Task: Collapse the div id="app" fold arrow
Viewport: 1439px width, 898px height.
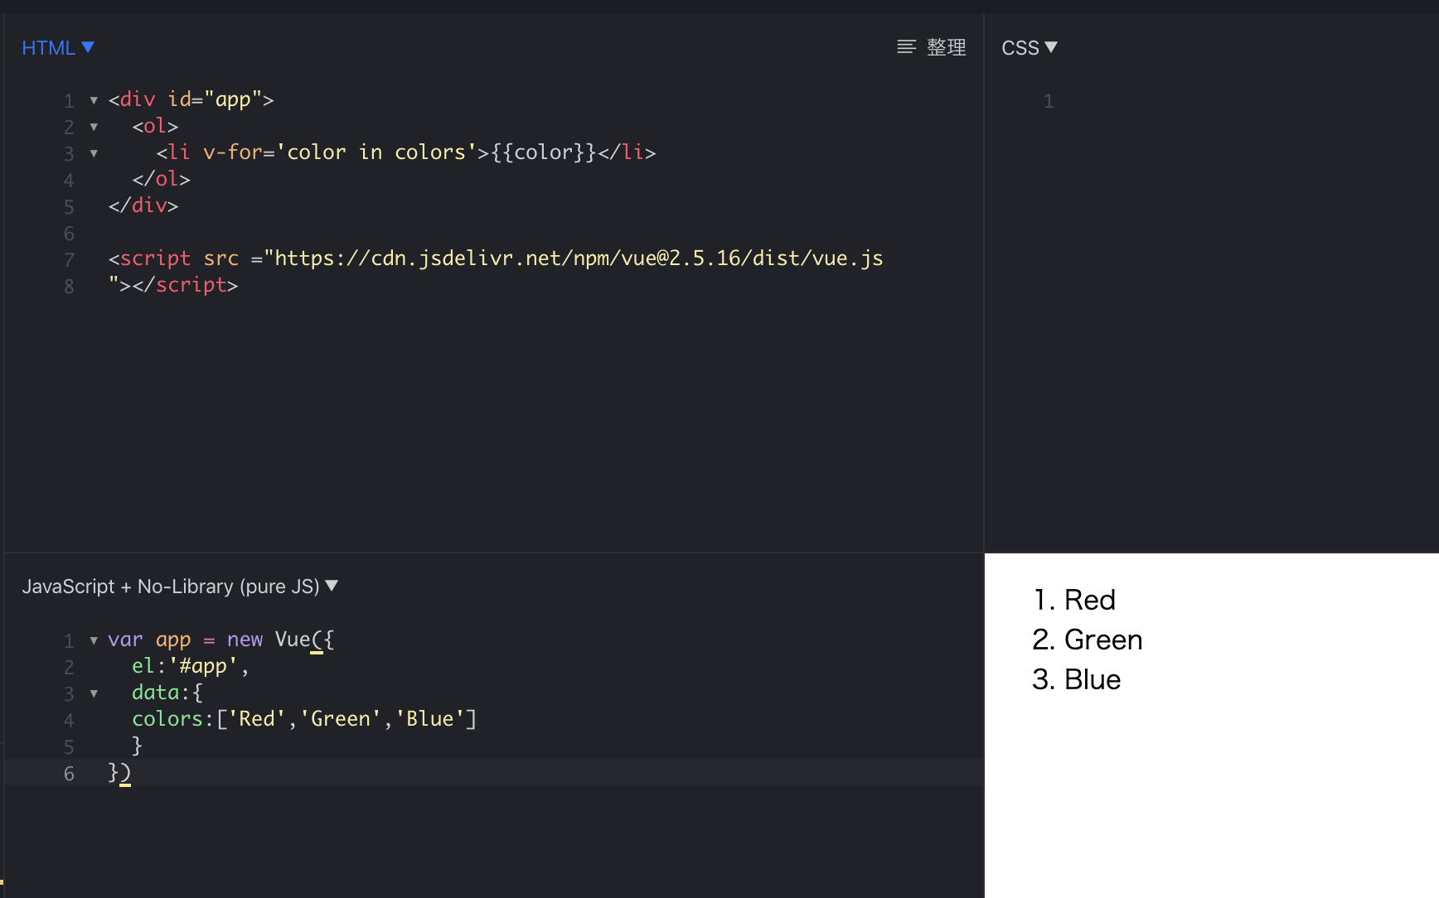Action: point(94,100)
